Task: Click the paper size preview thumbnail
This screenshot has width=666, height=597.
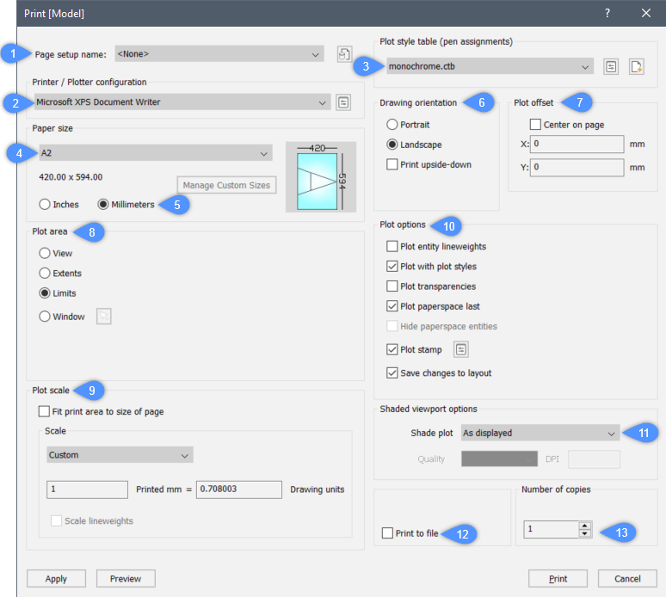Action: click(319, 176)
